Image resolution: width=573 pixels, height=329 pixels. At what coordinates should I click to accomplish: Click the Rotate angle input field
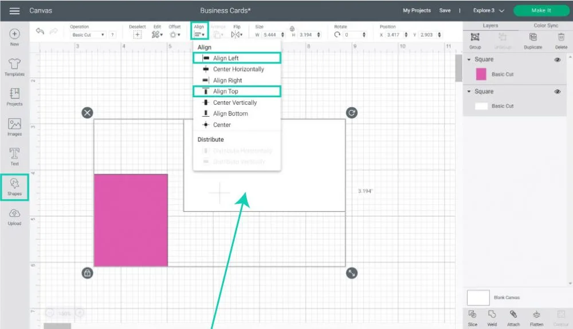tap(352, 35)
